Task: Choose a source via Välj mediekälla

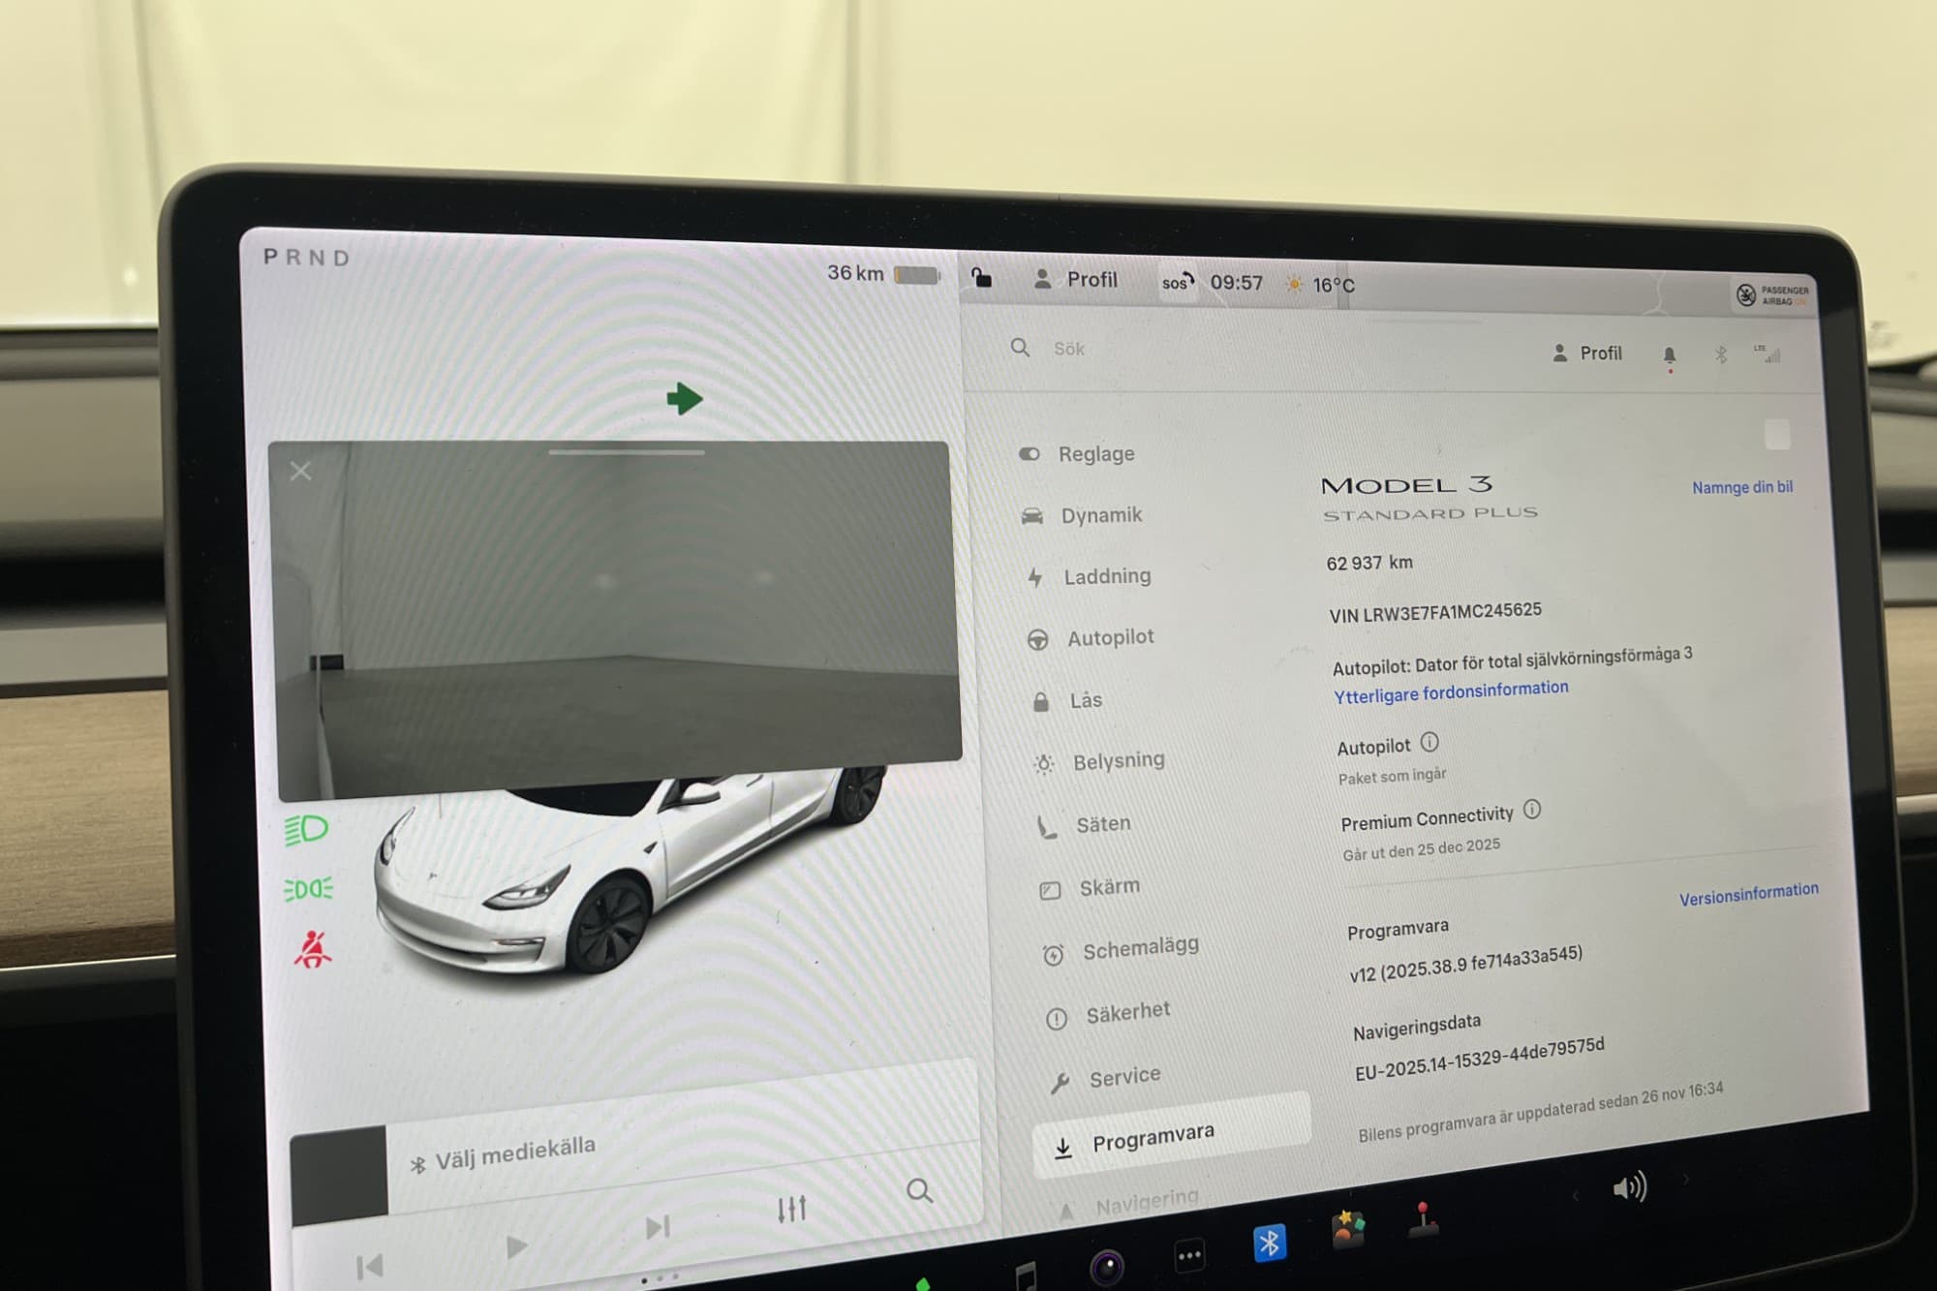Action: coord(514,1153)
